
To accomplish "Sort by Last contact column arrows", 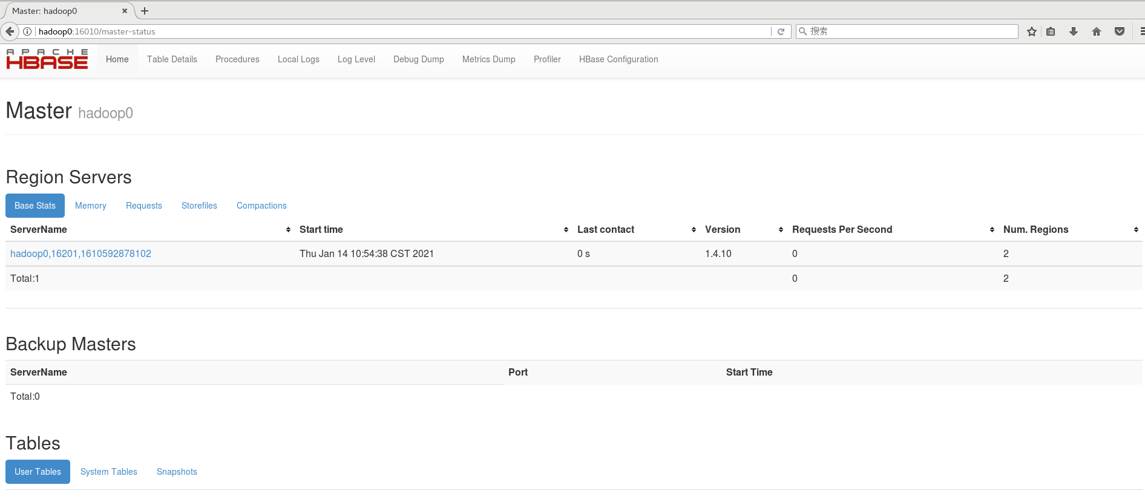I will click(x=694, y=230).
